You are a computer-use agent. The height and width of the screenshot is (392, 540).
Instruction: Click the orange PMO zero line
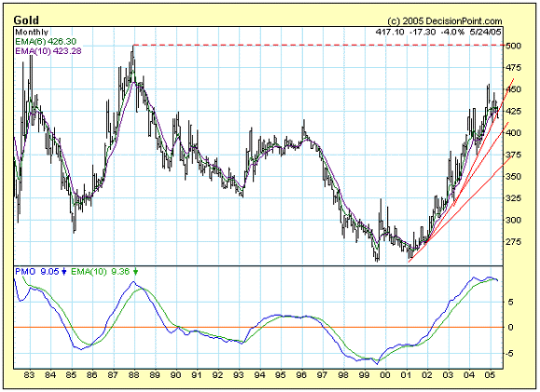[258, 327]
